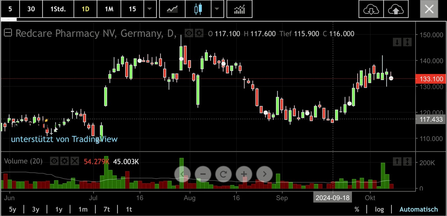Click the Tief 115.900 low value
This screenshot has height=216, width=447.
(299, 34)
